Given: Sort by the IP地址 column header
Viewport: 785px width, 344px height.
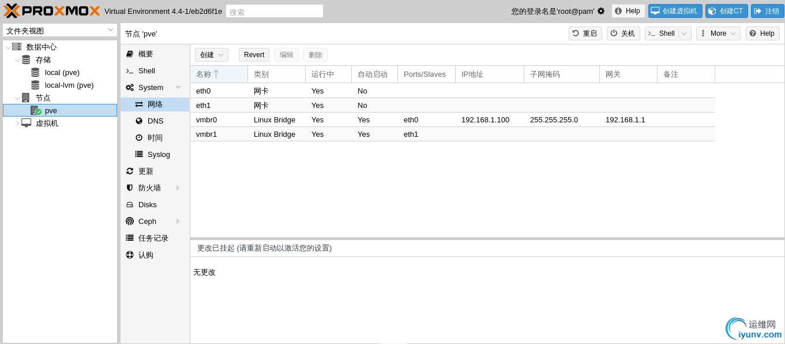Looking at the screenshot, I should [x=490, y=74].
